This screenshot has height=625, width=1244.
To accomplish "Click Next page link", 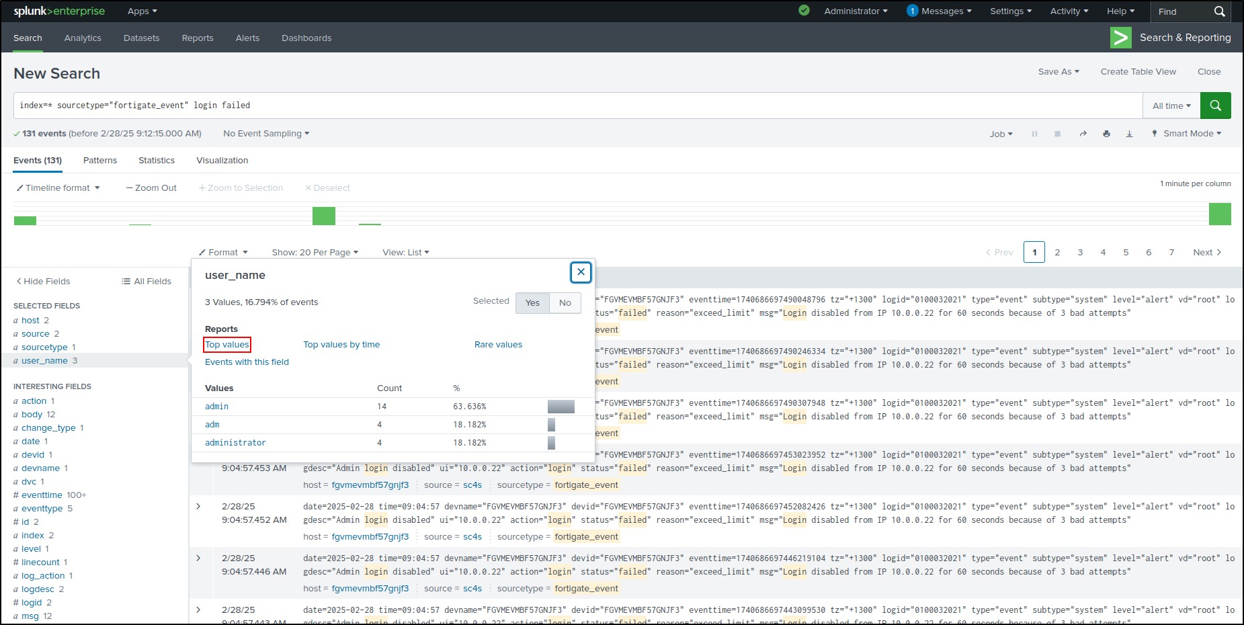I will [x=1208, y=253].
